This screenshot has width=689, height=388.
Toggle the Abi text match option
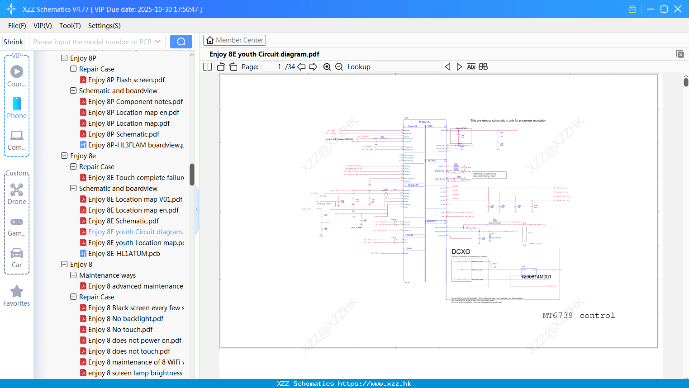coord(471,66)
